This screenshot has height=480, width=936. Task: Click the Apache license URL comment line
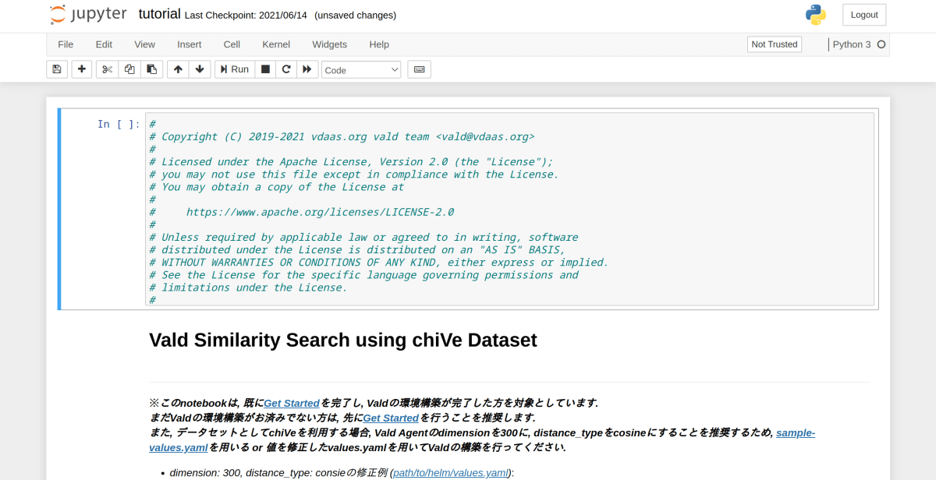point(320,212)
